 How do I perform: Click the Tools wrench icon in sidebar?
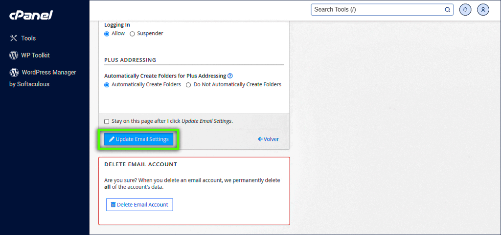(x=13, y=38)
